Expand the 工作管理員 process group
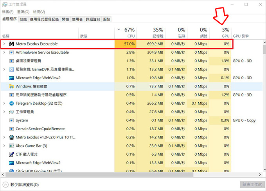The height and width of the screenshot is (191, 266). tap(4, 112)
